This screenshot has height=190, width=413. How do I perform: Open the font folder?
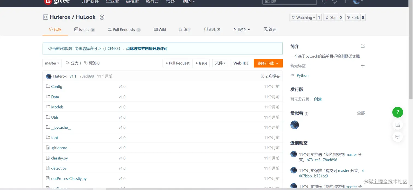tap(55, 138)
